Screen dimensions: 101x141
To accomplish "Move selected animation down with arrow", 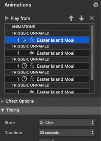I will point(81,18).
